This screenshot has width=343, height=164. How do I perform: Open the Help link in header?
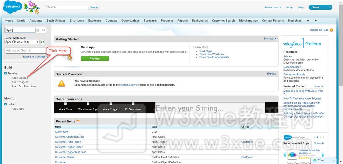[301, 7]
